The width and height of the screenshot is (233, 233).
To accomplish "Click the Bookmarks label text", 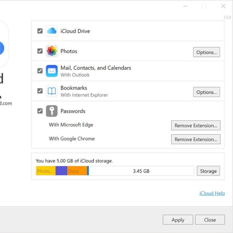I will pos(74,88).
